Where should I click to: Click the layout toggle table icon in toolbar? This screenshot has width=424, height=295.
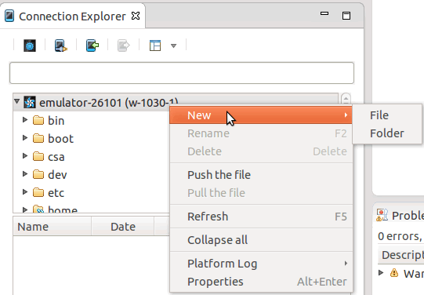click(155, 46)
